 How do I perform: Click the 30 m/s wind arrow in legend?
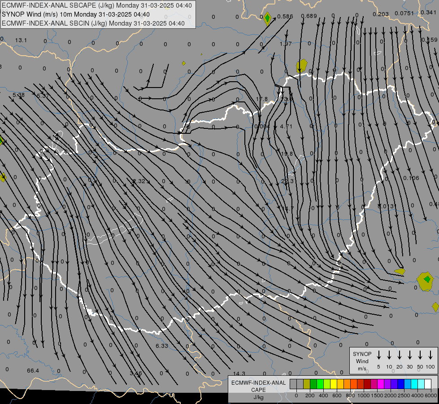pos(409,355)
